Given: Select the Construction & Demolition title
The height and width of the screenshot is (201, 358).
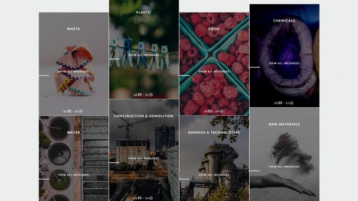Looking at the screenshot, I should 144,116.
